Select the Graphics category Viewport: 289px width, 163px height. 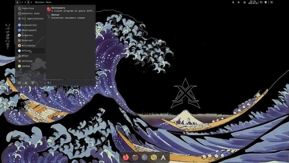(30, 35)
